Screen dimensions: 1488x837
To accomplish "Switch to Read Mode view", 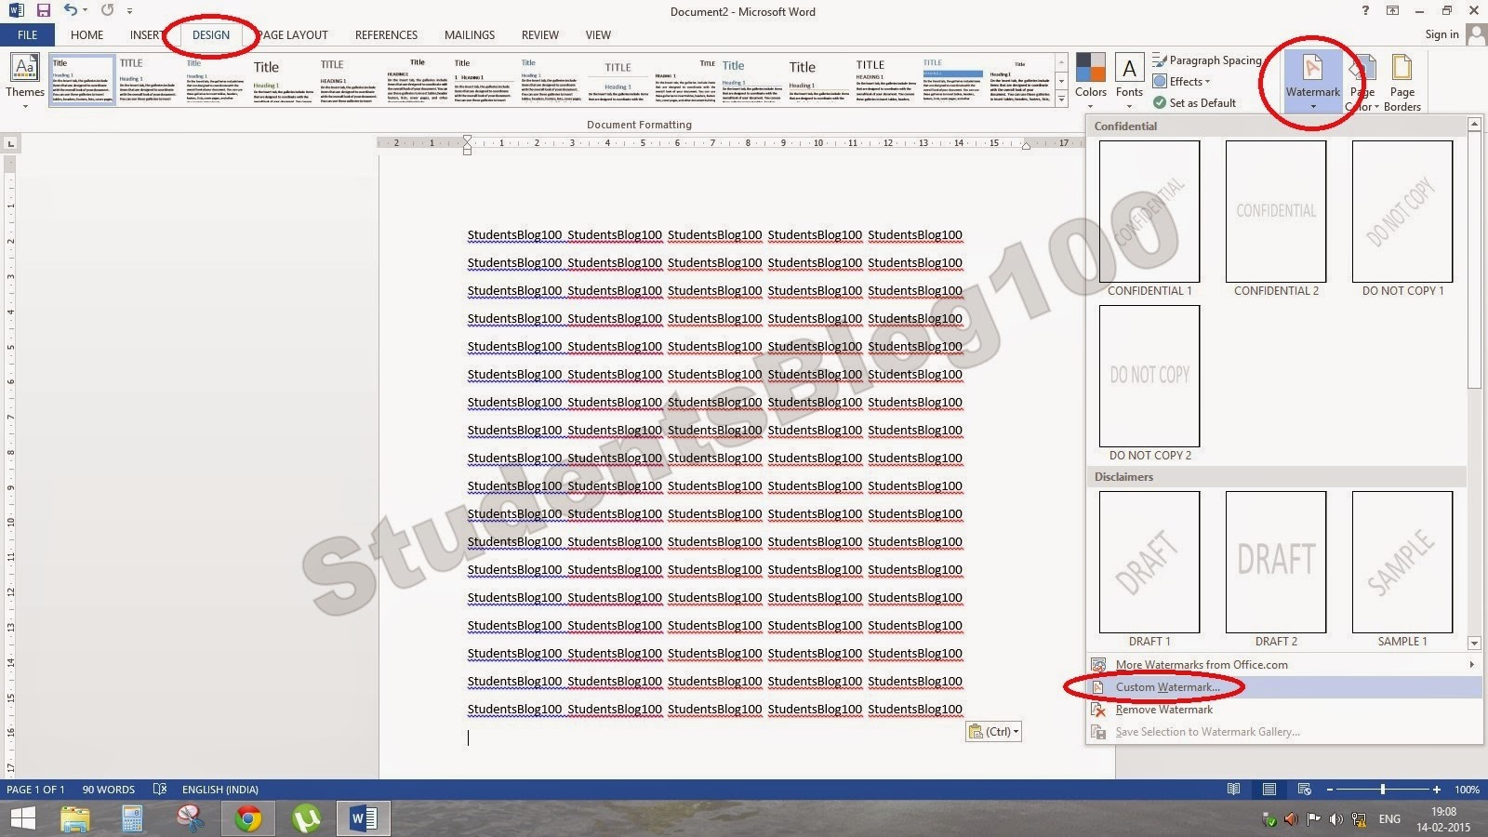I will (1232, 789).
